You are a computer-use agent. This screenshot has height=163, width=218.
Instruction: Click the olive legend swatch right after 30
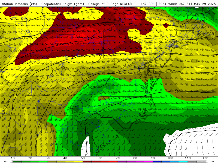(52, 162)
